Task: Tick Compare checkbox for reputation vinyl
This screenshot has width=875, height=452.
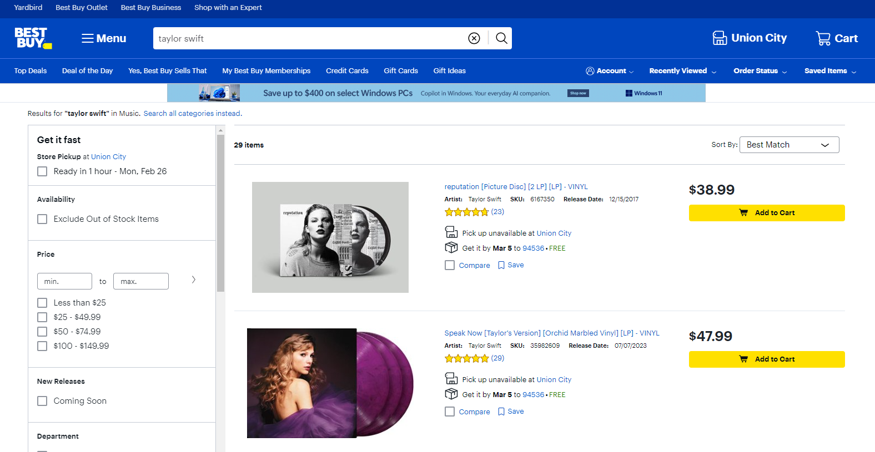Action: (450, 265)
